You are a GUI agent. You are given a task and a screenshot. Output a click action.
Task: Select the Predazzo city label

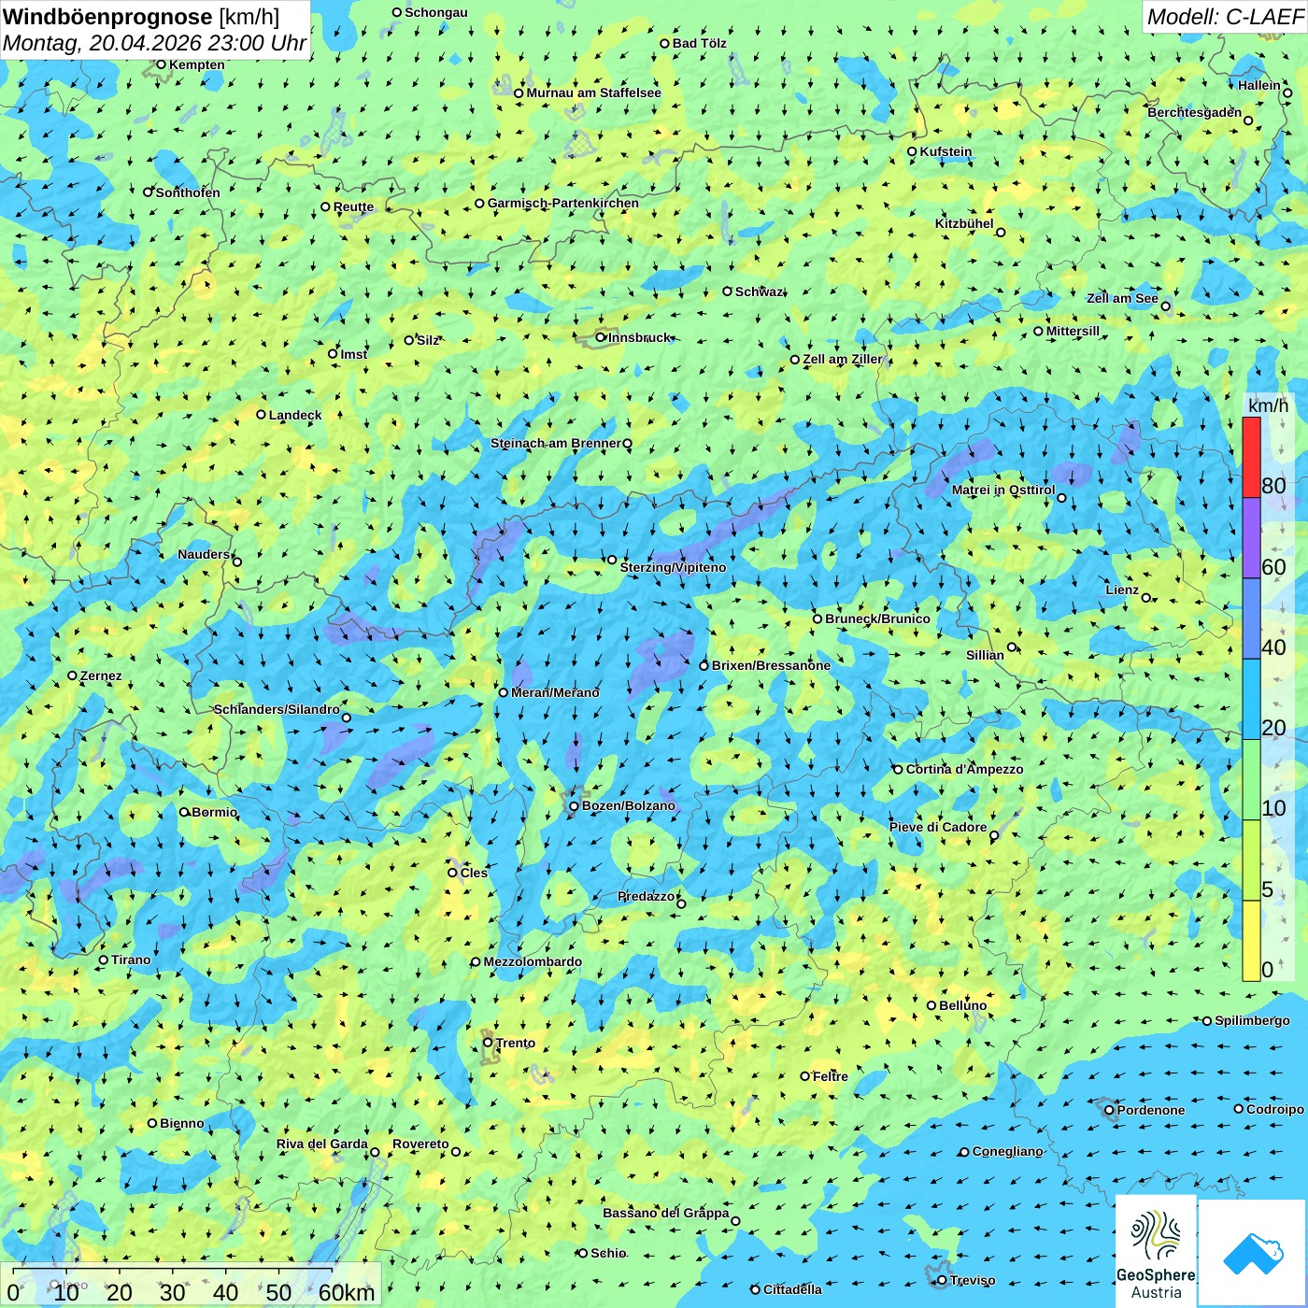coord(646,896)
